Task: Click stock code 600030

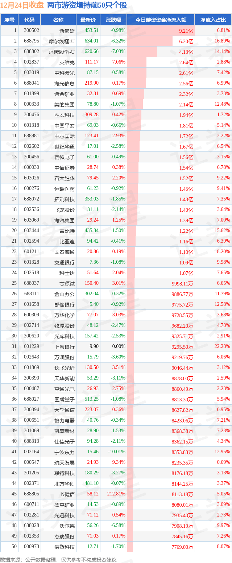Action: 31,167
